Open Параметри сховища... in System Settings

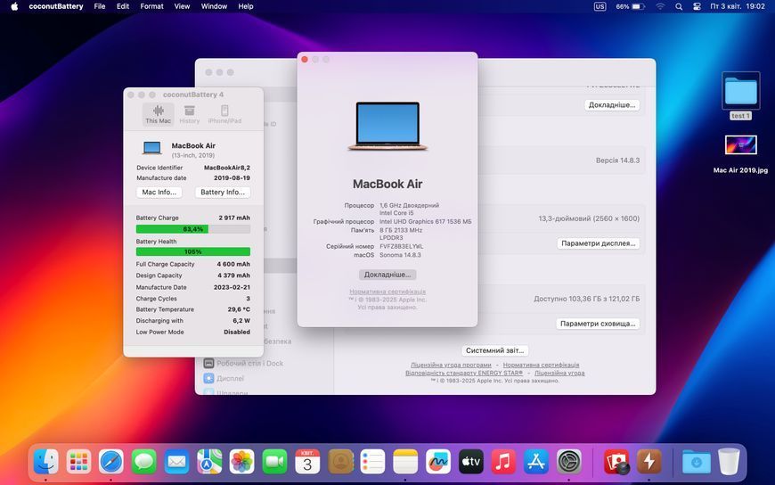598,324
